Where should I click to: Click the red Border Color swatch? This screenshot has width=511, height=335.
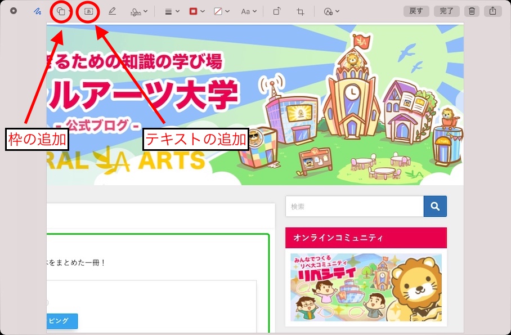193,11
